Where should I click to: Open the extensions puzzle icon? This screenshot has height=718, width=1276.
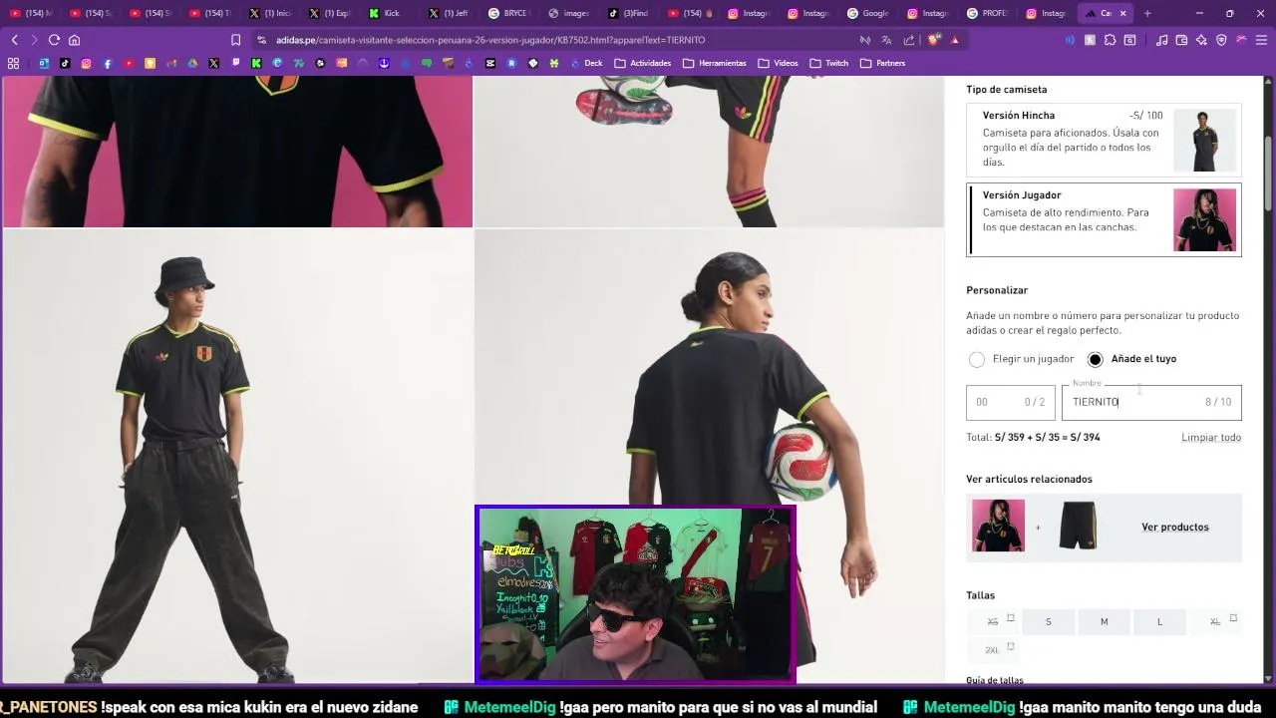1110,40
